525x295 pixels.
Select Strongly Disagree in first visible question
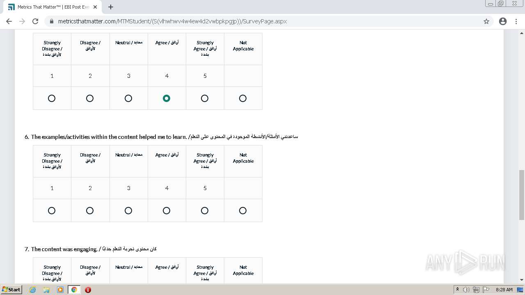[52, 98]
